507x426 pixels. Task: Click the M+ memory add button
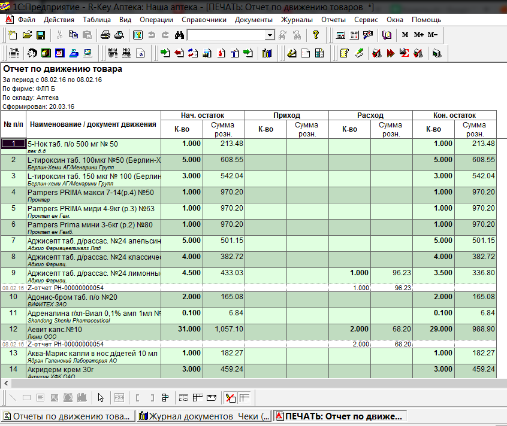tap(418, 35)
